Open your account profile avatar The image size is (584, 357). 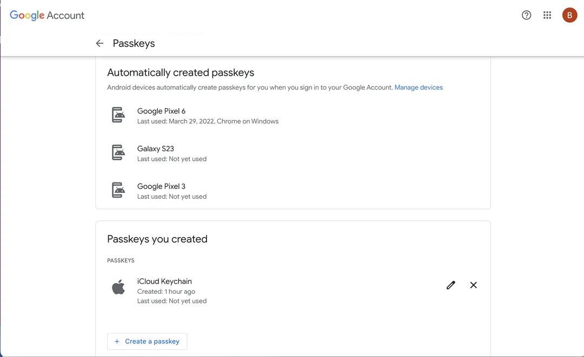tap(569, 15)
